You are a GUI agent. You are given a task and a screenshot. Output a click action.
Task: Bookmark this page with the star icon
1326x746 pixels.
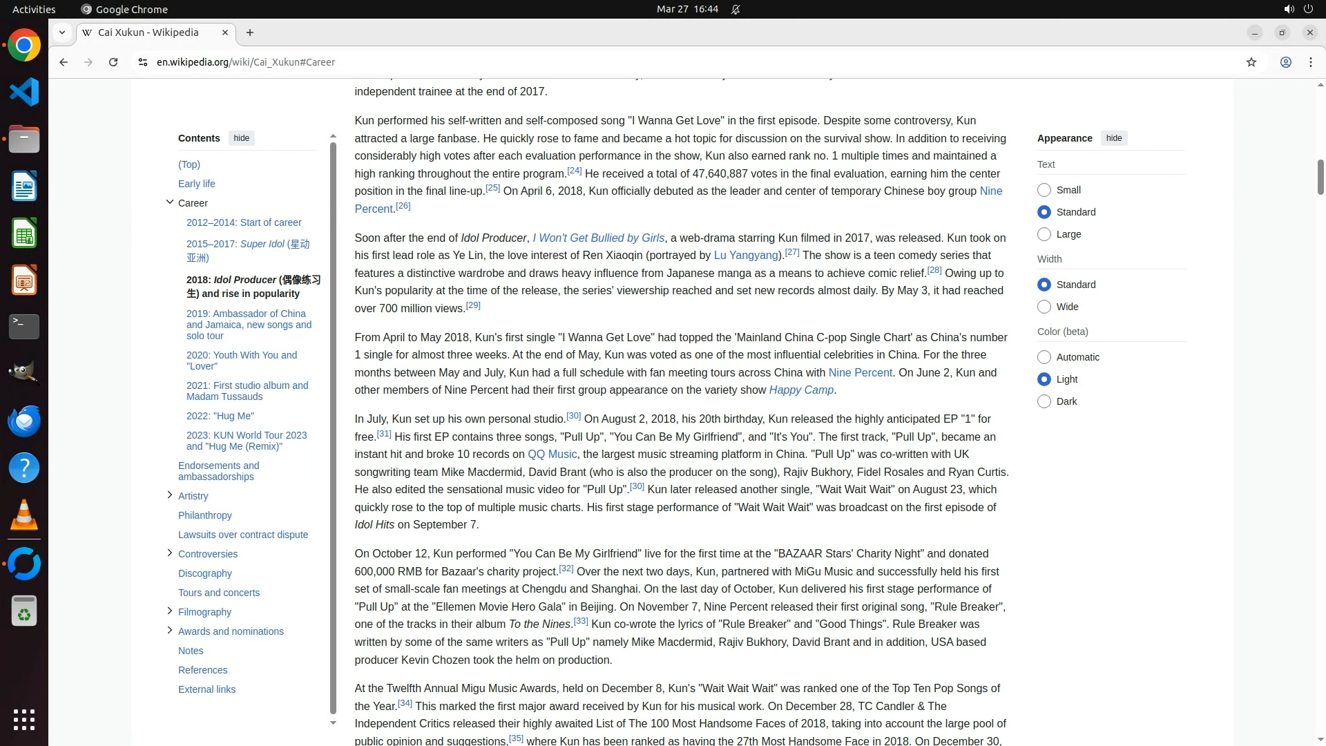pos(1251,62)
